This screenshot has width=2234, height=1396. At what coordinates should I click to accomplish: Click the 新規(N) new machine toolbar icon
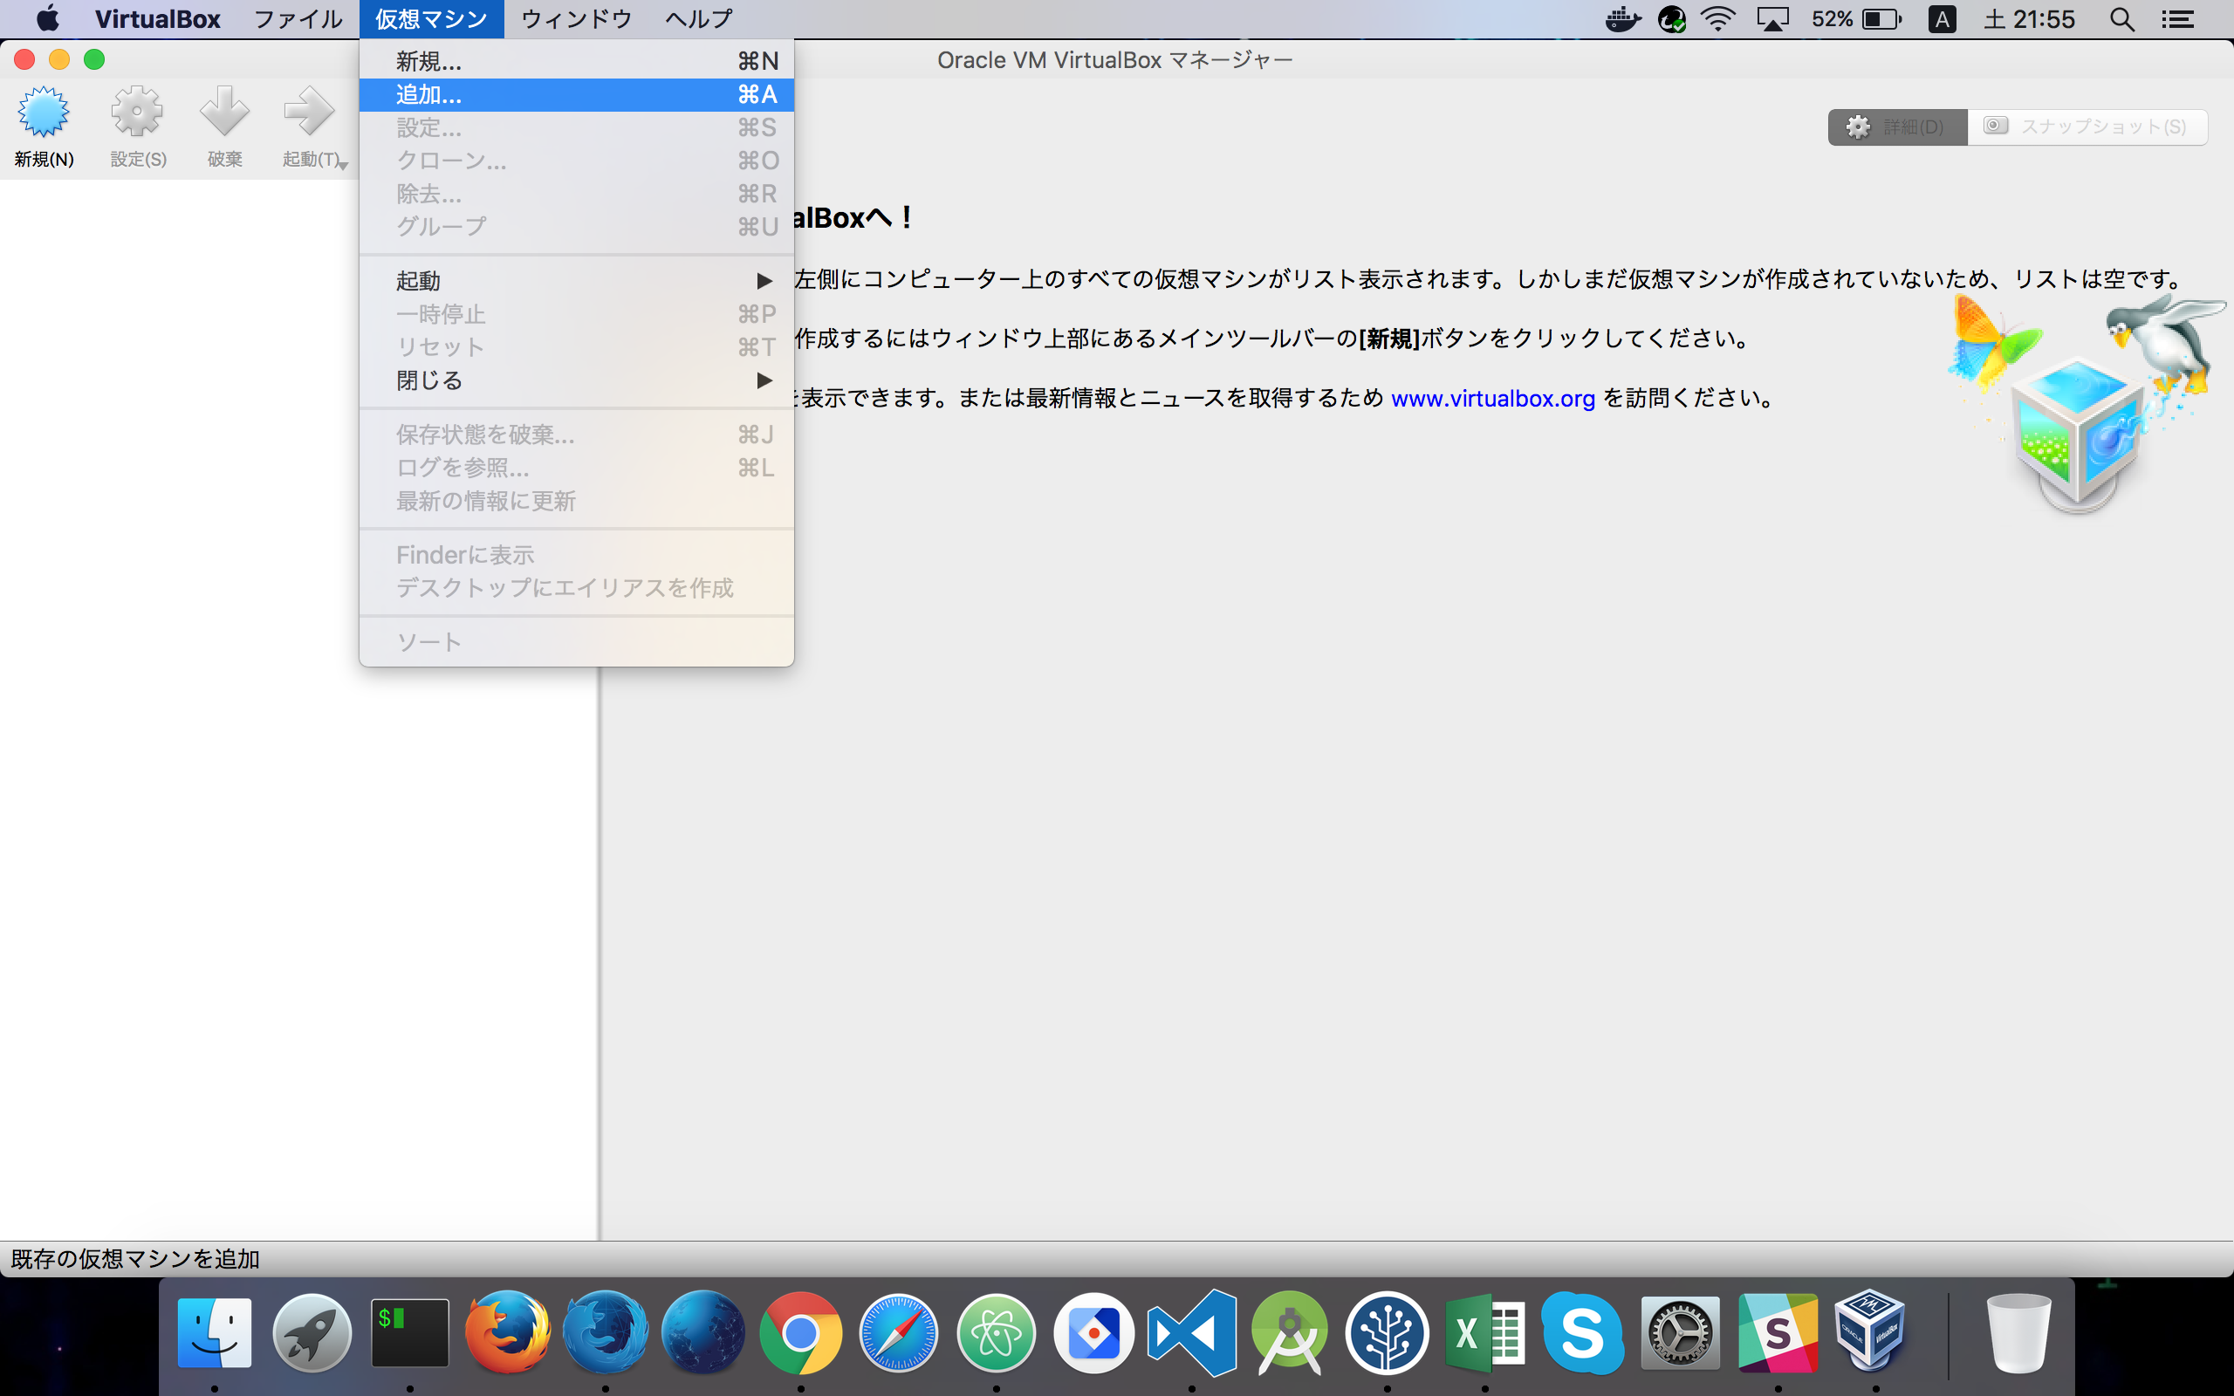pos(44,113)
